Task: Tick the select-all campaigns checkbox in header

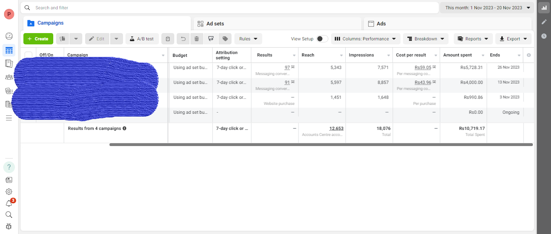Action: click(28, 55)
